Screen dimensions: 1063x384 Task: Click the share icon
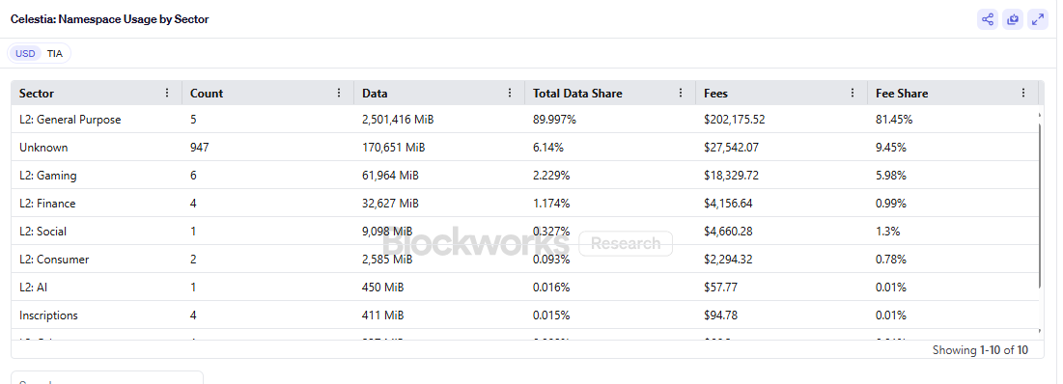987,19
